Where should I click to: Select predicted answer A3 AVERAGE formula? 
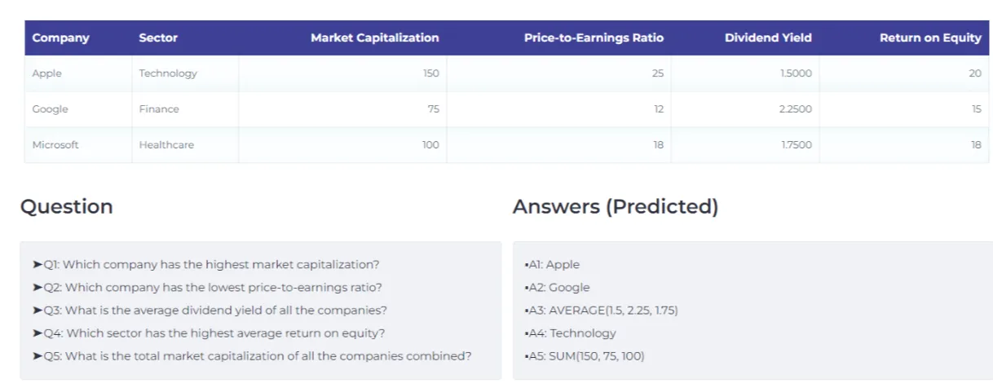click(602, 311)
